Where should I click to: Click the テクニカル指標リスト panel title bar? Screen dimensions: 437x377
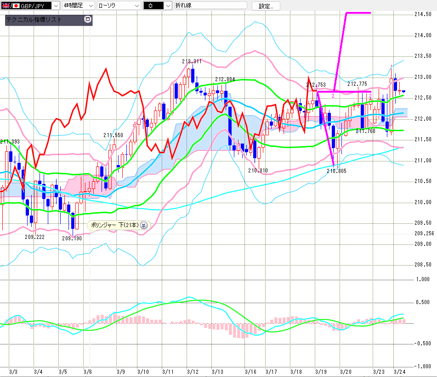coord(44,20)
